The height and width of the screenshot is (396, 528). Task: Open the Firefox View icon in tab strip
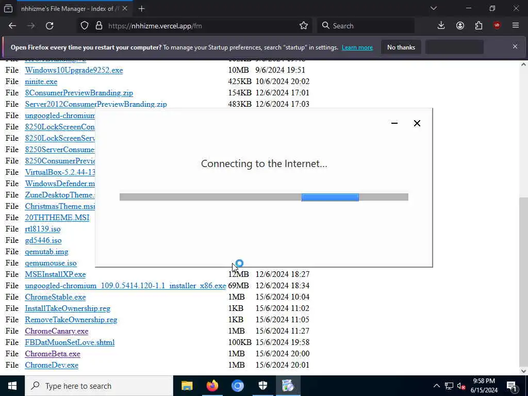click(x=8, y=8)
